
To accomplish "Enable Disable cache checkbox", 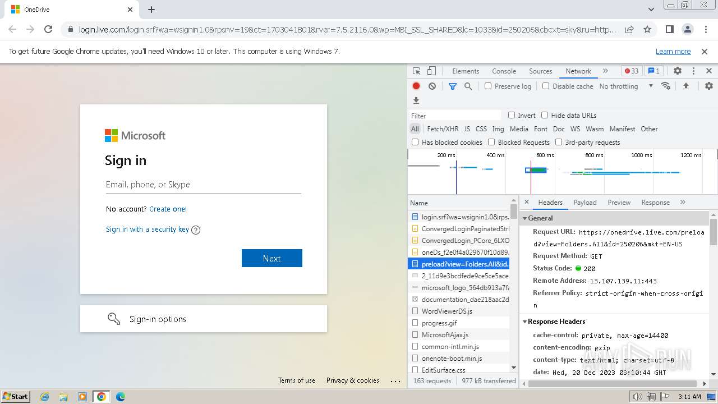I will 546,86.
